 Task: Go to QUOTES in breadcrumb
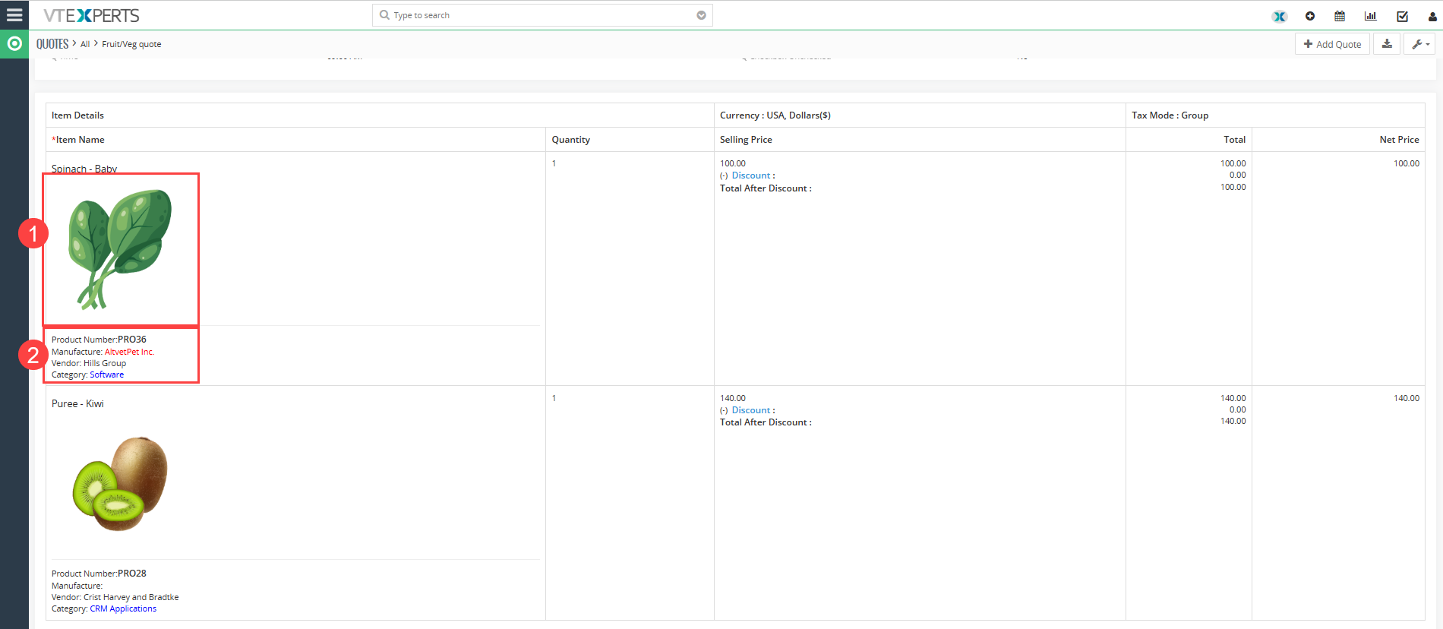tap(52, 44)
